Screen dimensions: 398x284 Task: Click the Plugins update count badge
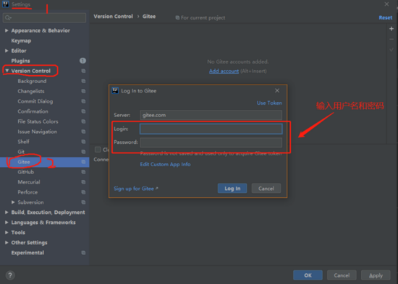(x=82, y=61)
